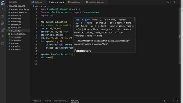The width and height of the screenshot is (183, 103).
Task: Open terminal panel more actions ellipsis
Action: 170,101
